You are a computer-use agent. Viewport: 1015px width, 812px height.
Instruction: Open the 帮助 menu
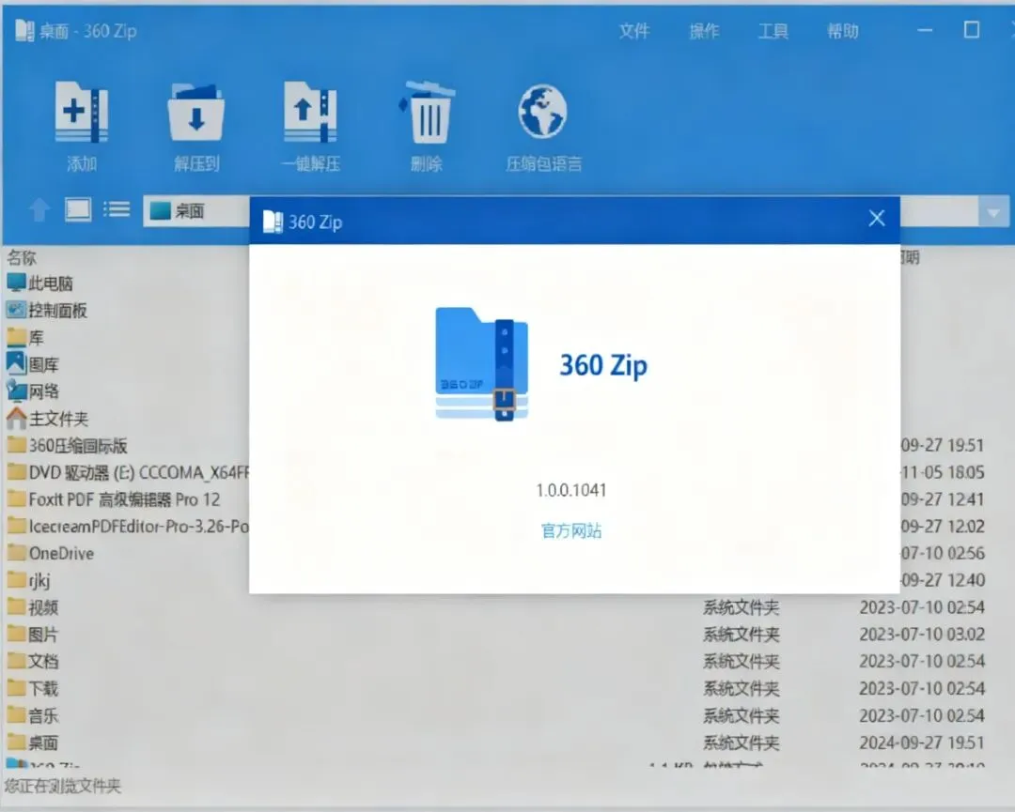pos(843,31)
